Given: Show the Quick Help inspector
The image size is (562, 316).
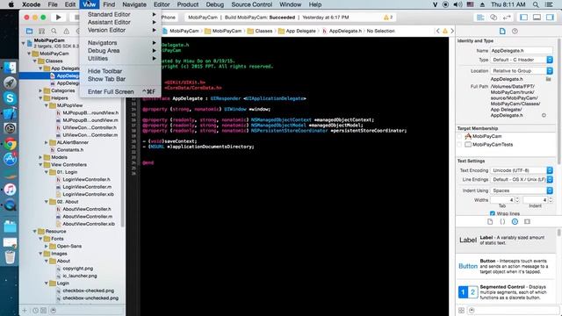Looking at the screenshot, I should click(515, 32).
